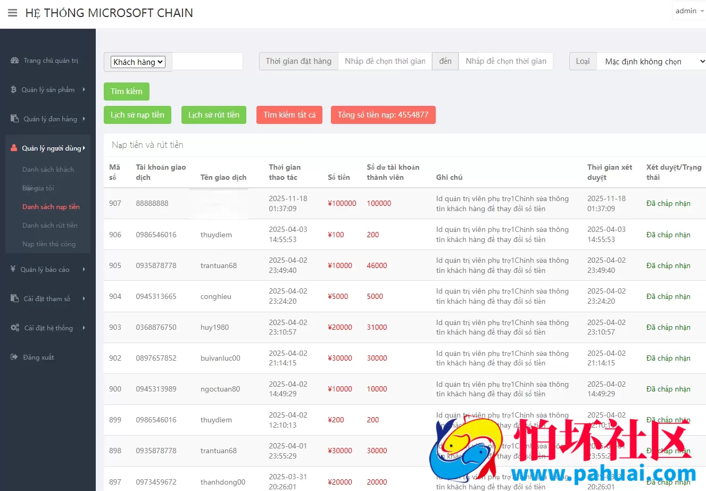The image size is (706, 491).
Task: Open Nạp tiền thủ công in the sidebar
Action: [x=49, y=244]
